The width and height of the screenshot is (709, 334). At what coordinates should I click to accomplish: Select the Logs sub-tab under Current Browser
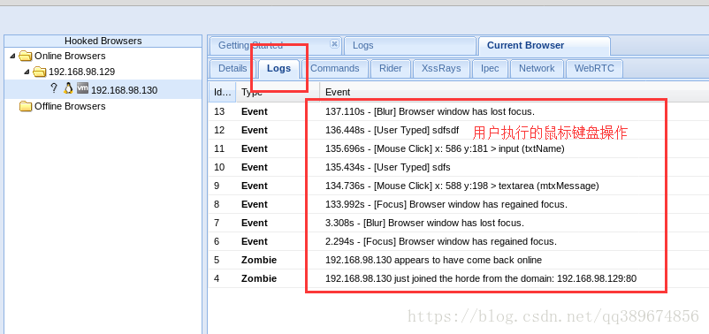tap(278, 68)
